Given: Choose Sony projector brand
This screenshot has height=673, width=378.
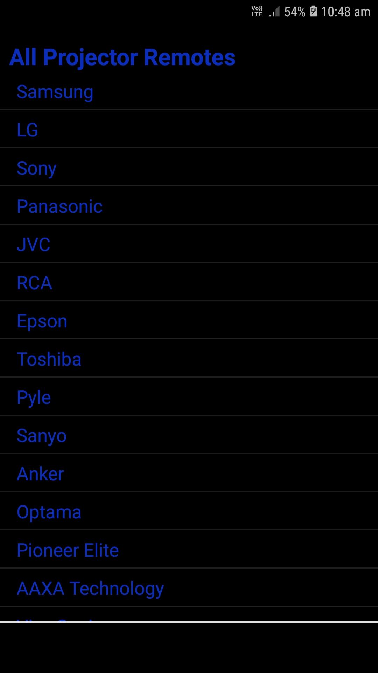Looking at the screenshot, I should click(189, 167).
